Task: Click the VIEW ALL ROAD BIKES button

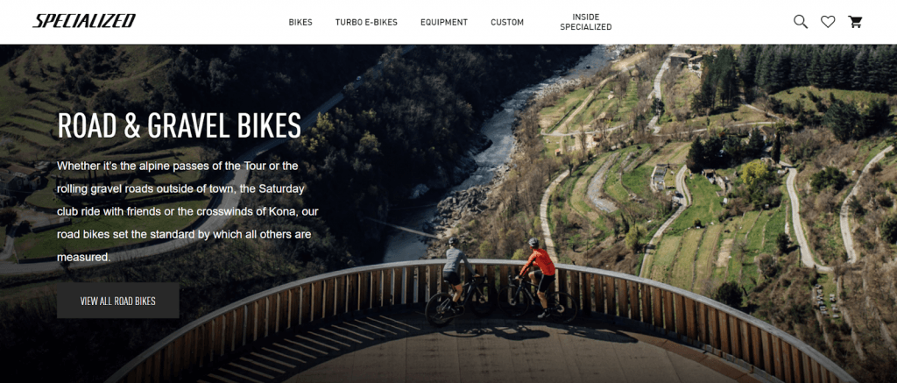Action: [x=118, y=301]
